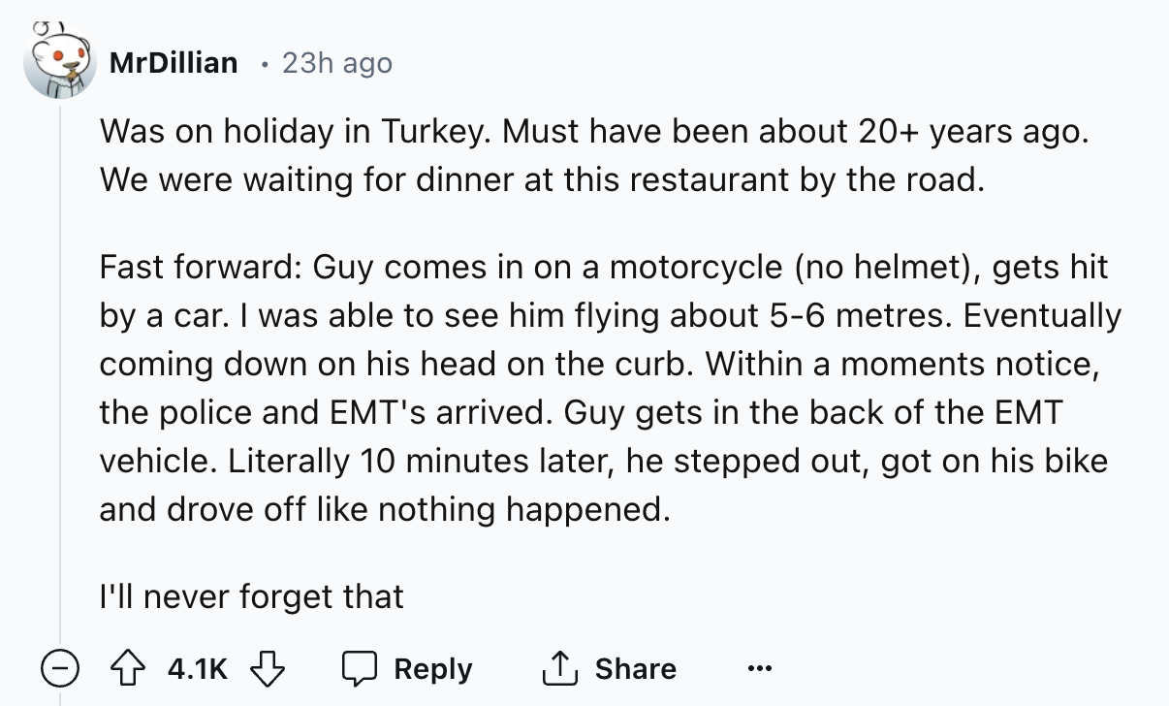This screenshot has width=1169, height=706.
Task: Click the 4.1K vote count
Action: (x=199, y=669)
